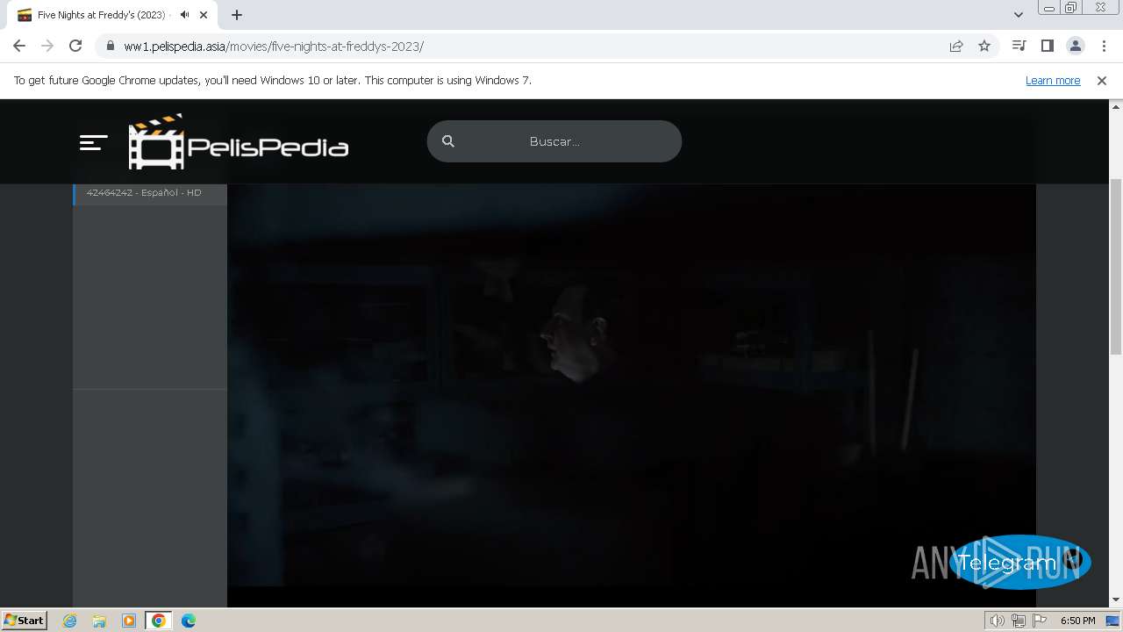Open the Telegram badge link

(x=1019, y=563)
